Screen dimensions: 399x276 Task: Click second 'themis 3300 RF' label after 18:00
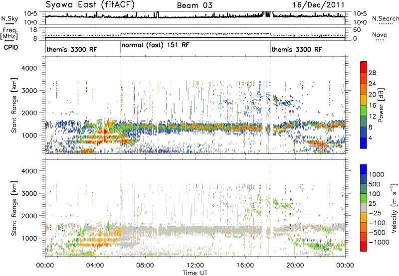point(297,49)
